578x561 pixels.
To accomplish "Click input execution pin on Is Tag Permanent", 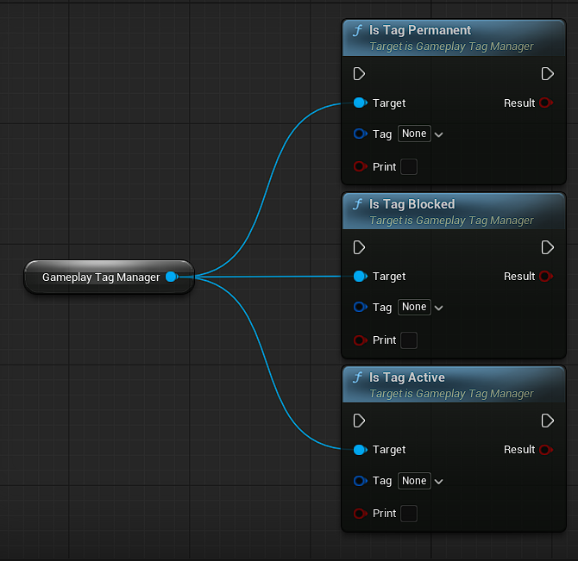I will [x=360, y=74].
